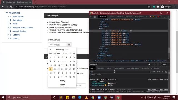The height and width of the screenshot is (100, 178).
Task: Select day 21 in the calendar
Action: pos(51,69)
